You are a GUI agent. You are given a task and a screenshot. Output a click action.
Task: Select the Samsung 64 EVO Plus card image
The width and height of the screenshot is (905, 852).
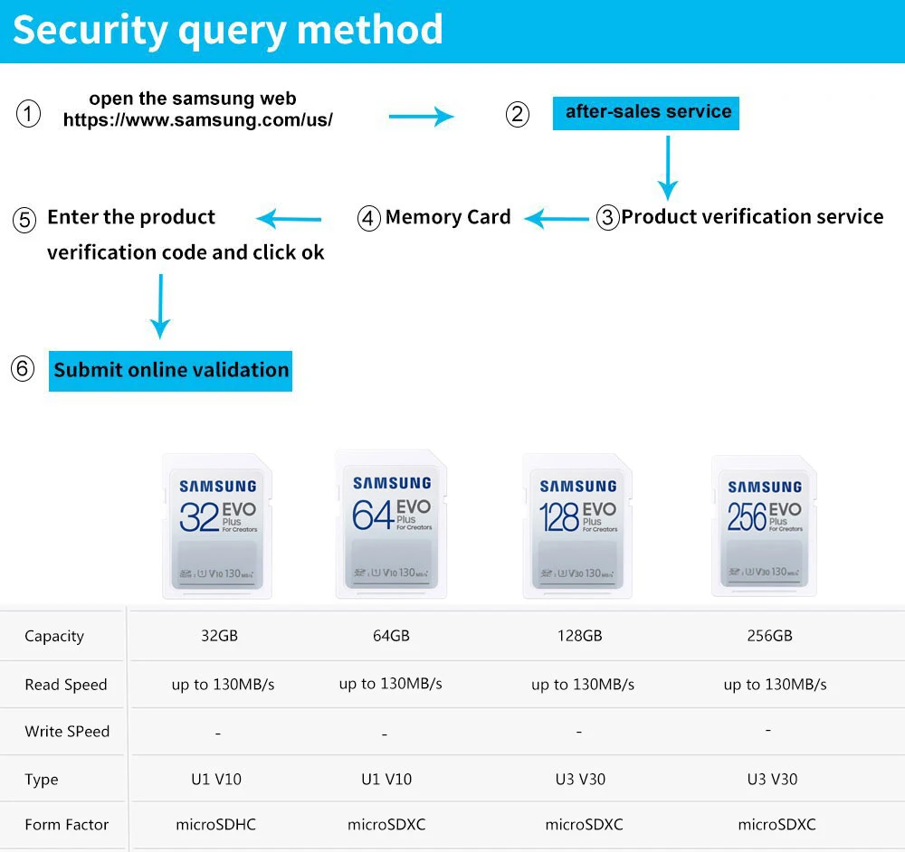[x=391, y=525]
